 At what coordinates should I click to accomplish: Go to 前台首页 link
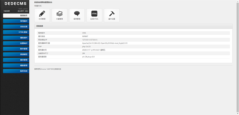click(21, 11)
